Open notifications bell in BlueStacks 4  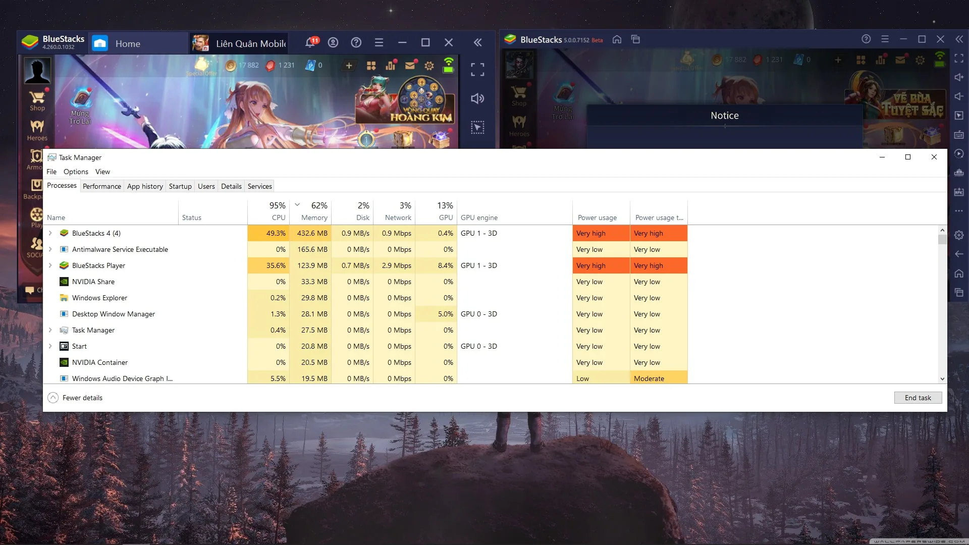[x=311, y=42]
